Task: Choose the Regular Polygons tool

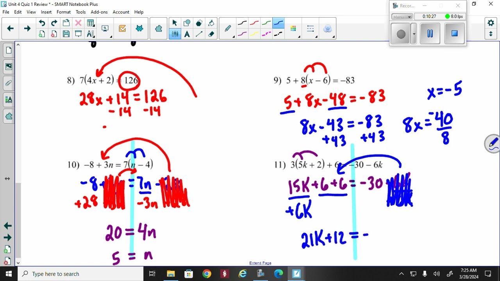Action: coord(199,23)
